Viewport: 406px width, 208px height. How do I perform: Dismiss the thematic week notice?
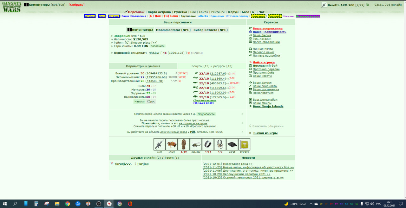(243, 114)
